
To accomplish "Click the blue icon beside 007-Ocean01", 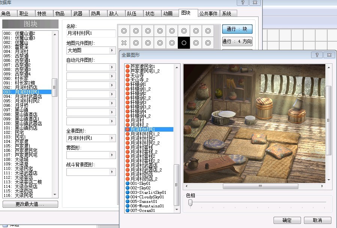I will [x=128, y=210].
